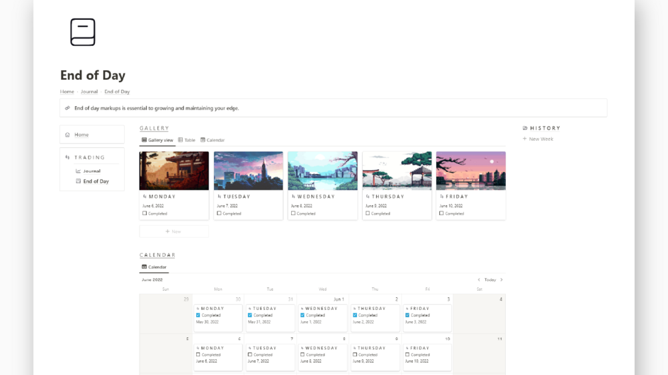Open the Tuesday city skyline thumbnail
This screenshot has width=668, height=375.
pos(249,171)
